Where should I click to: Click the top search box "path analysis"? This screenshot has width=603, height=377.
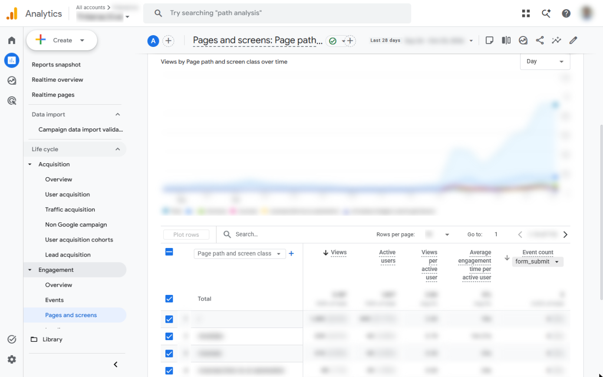[277, 13]
